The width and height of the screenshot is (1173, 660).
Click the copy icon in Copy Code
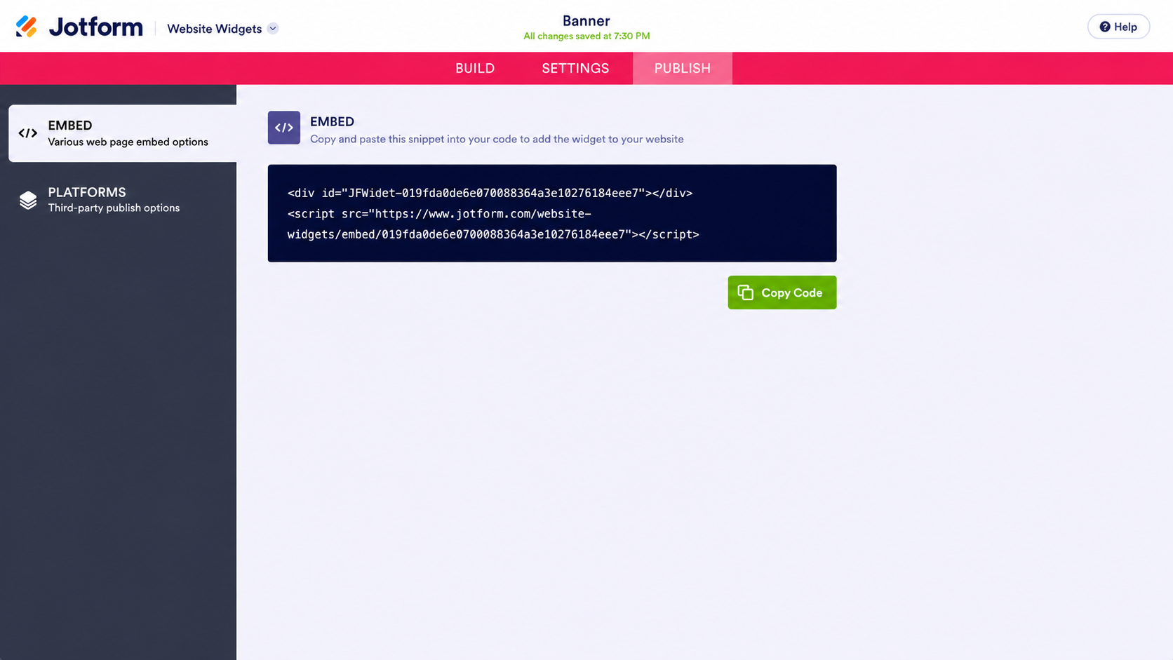click(x=746, y=292)
